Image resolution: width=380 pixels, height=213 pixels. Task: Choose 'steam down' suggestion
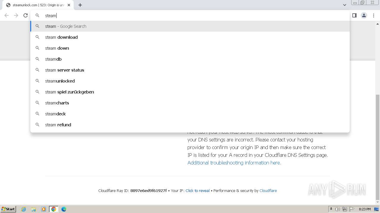tap(190, 48)
